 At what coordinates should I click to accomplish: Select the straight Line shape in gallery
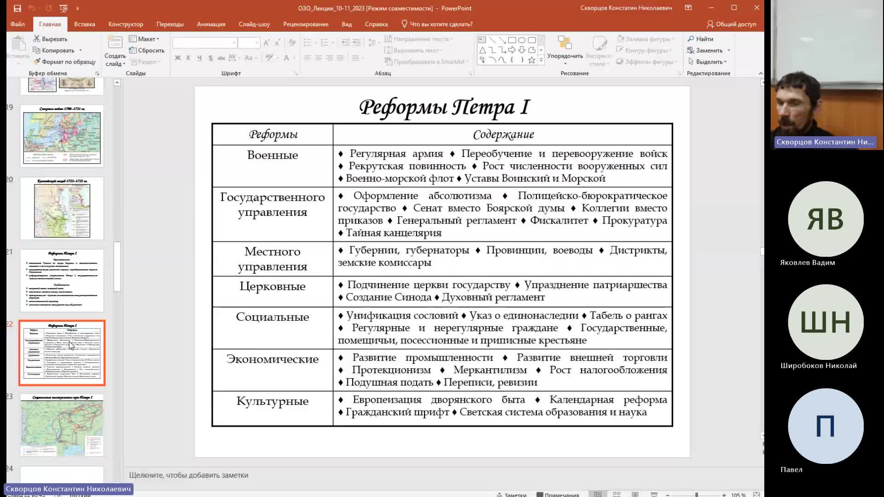pyautogui.click(x=492, y=40)
